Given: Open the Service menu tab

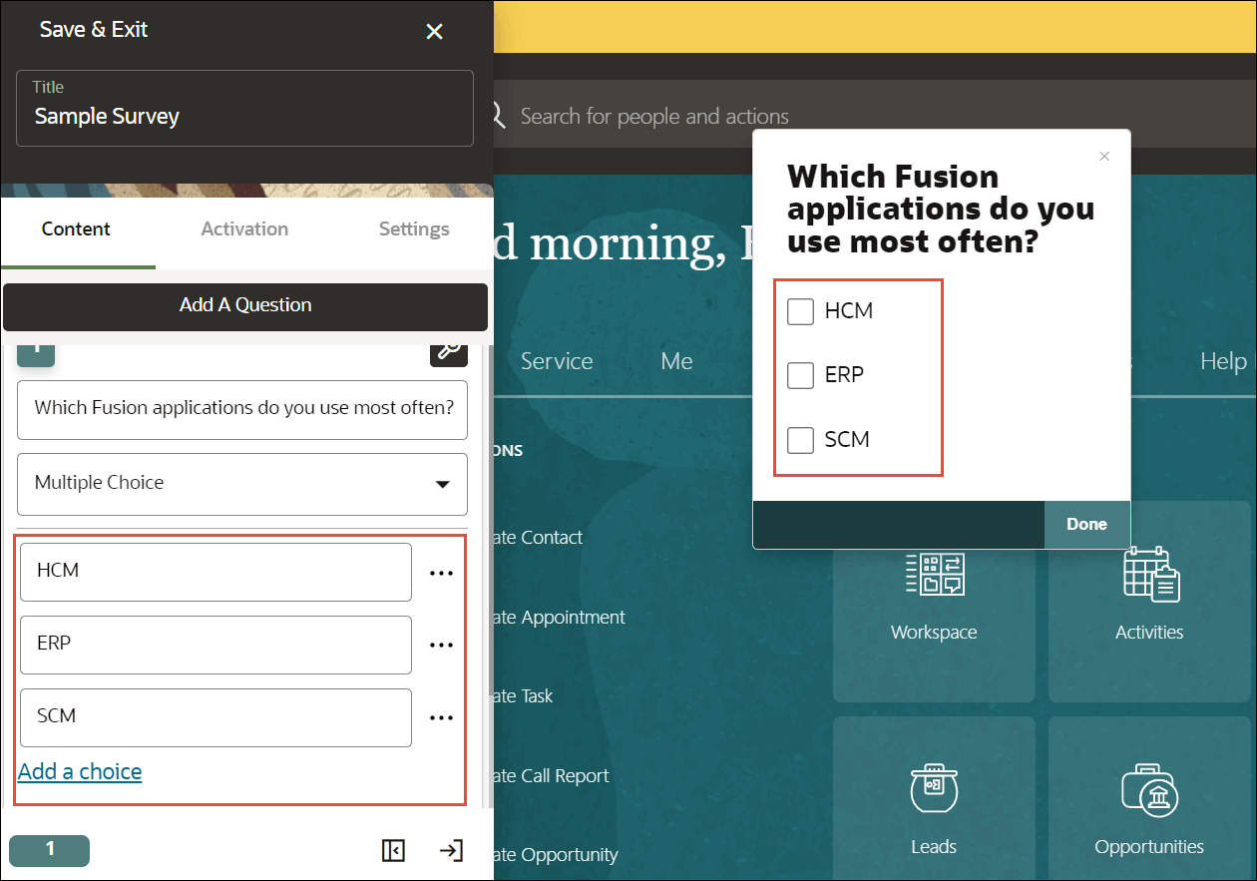Looking at the screenshot, I should tap(557, 361).
